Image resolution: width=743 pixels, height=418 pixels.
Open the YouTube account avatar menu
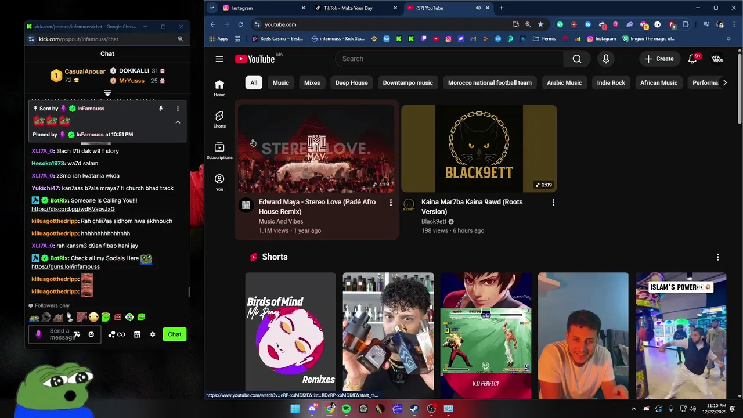point(717,59)
